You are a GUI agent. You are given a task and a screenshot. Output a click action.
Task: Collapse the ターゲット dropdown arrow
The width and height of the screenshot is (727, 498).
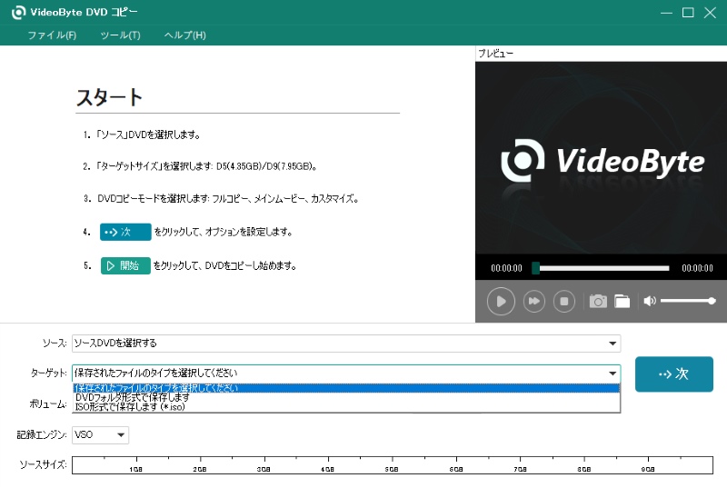tap(612, 373)
